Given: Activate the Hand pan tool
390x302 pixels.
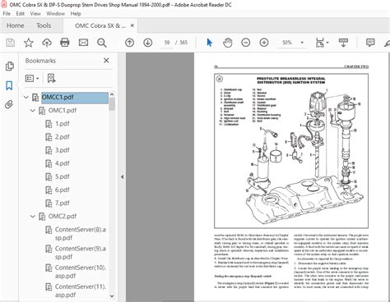Looking at the screenshot, I should tap(227, 43).
